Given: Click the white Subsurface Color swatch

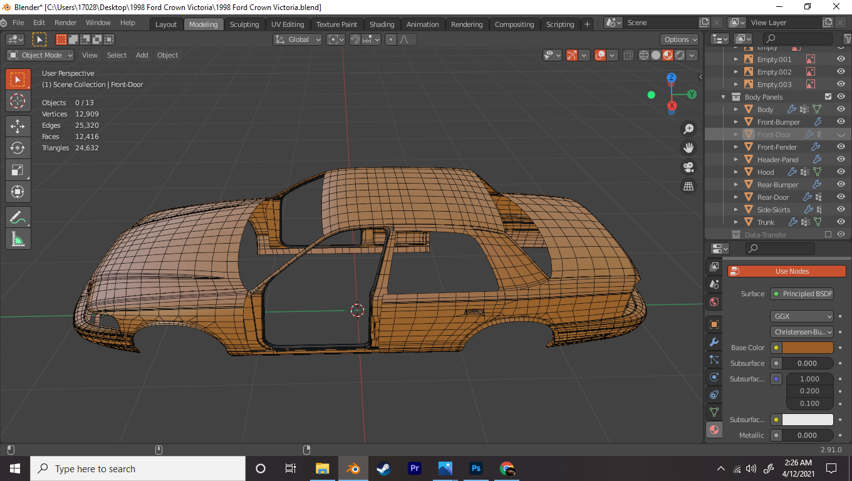Looking at the screenshot, I should click(x=808, y=420).
